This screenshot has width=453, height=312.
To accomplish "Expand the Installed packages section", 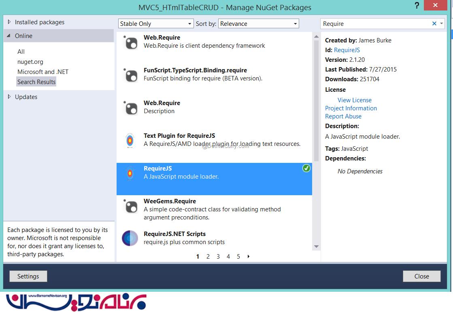I will pyautogui.click(x=9, y=22).
